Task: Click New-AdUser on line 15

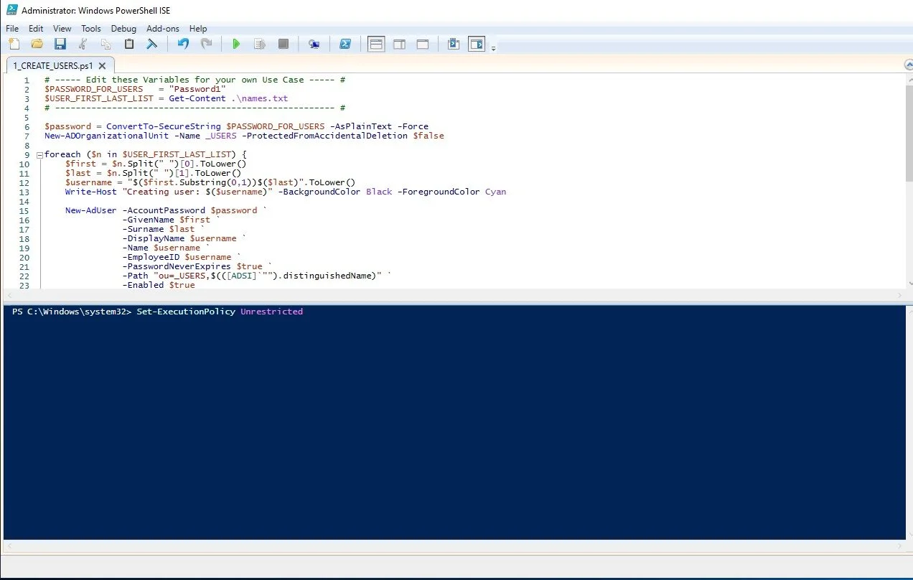Action: (x=91, y=210)
